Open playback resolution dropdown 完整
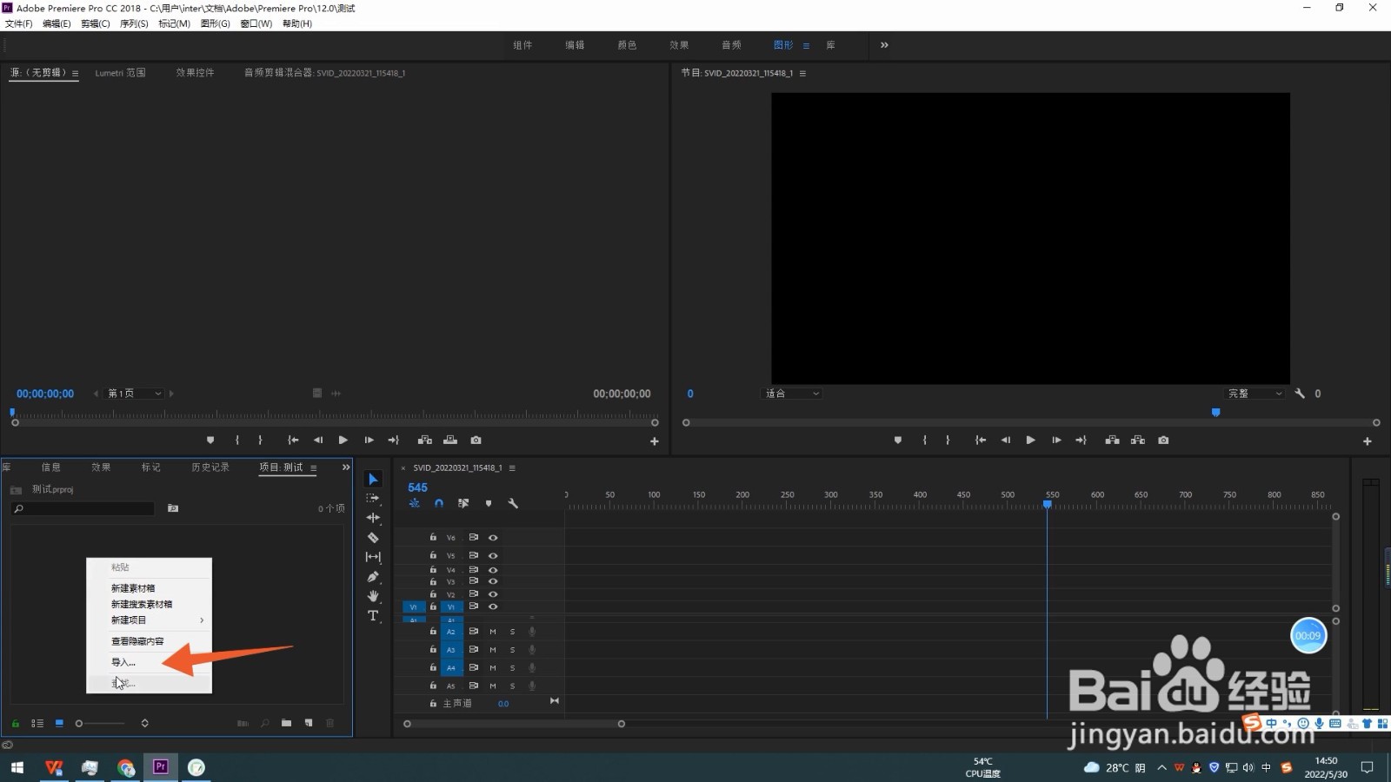The width and height of the screenshot is (1391, 782). 1254,394
